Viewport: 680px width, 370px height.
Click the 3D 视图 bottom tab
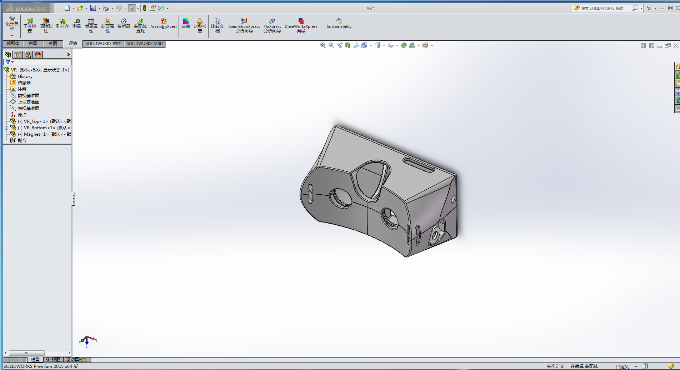pos(53,360)
